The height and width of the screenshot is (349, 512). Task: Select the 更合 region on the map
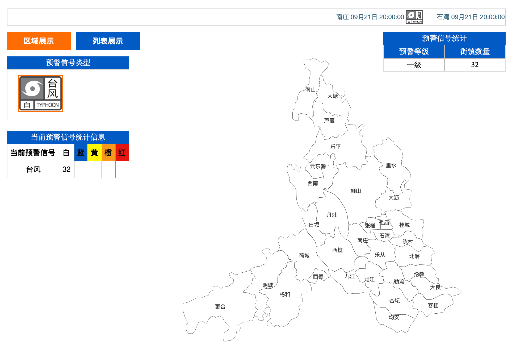point(220,307)
